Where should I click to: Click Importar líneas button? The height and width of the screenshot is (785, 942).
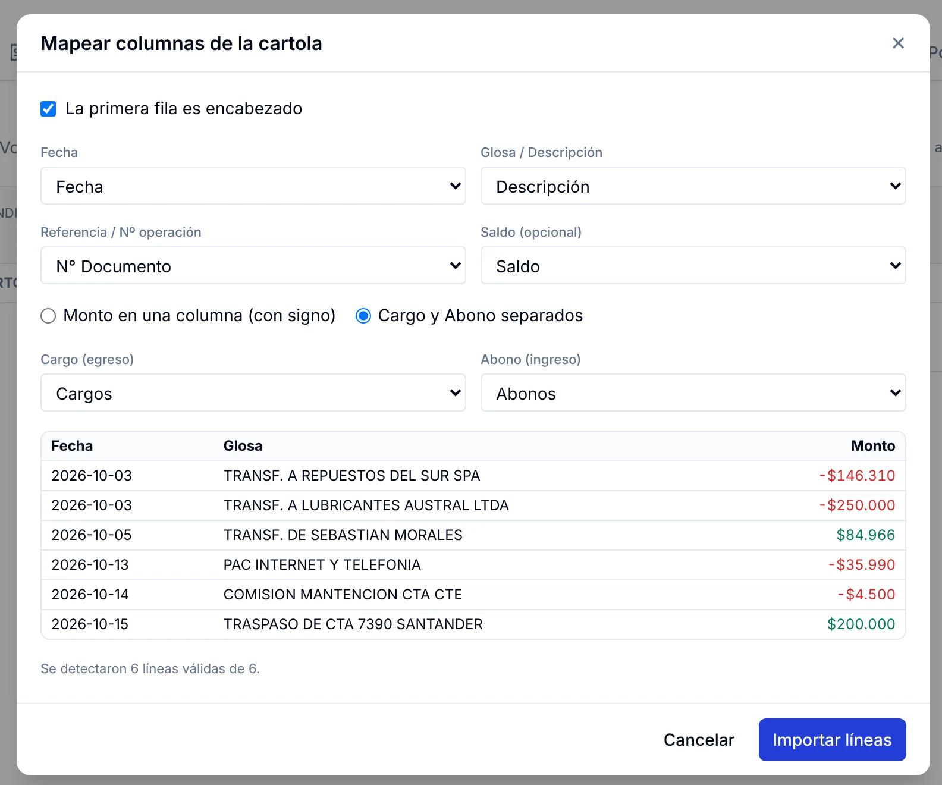(832, 740)
